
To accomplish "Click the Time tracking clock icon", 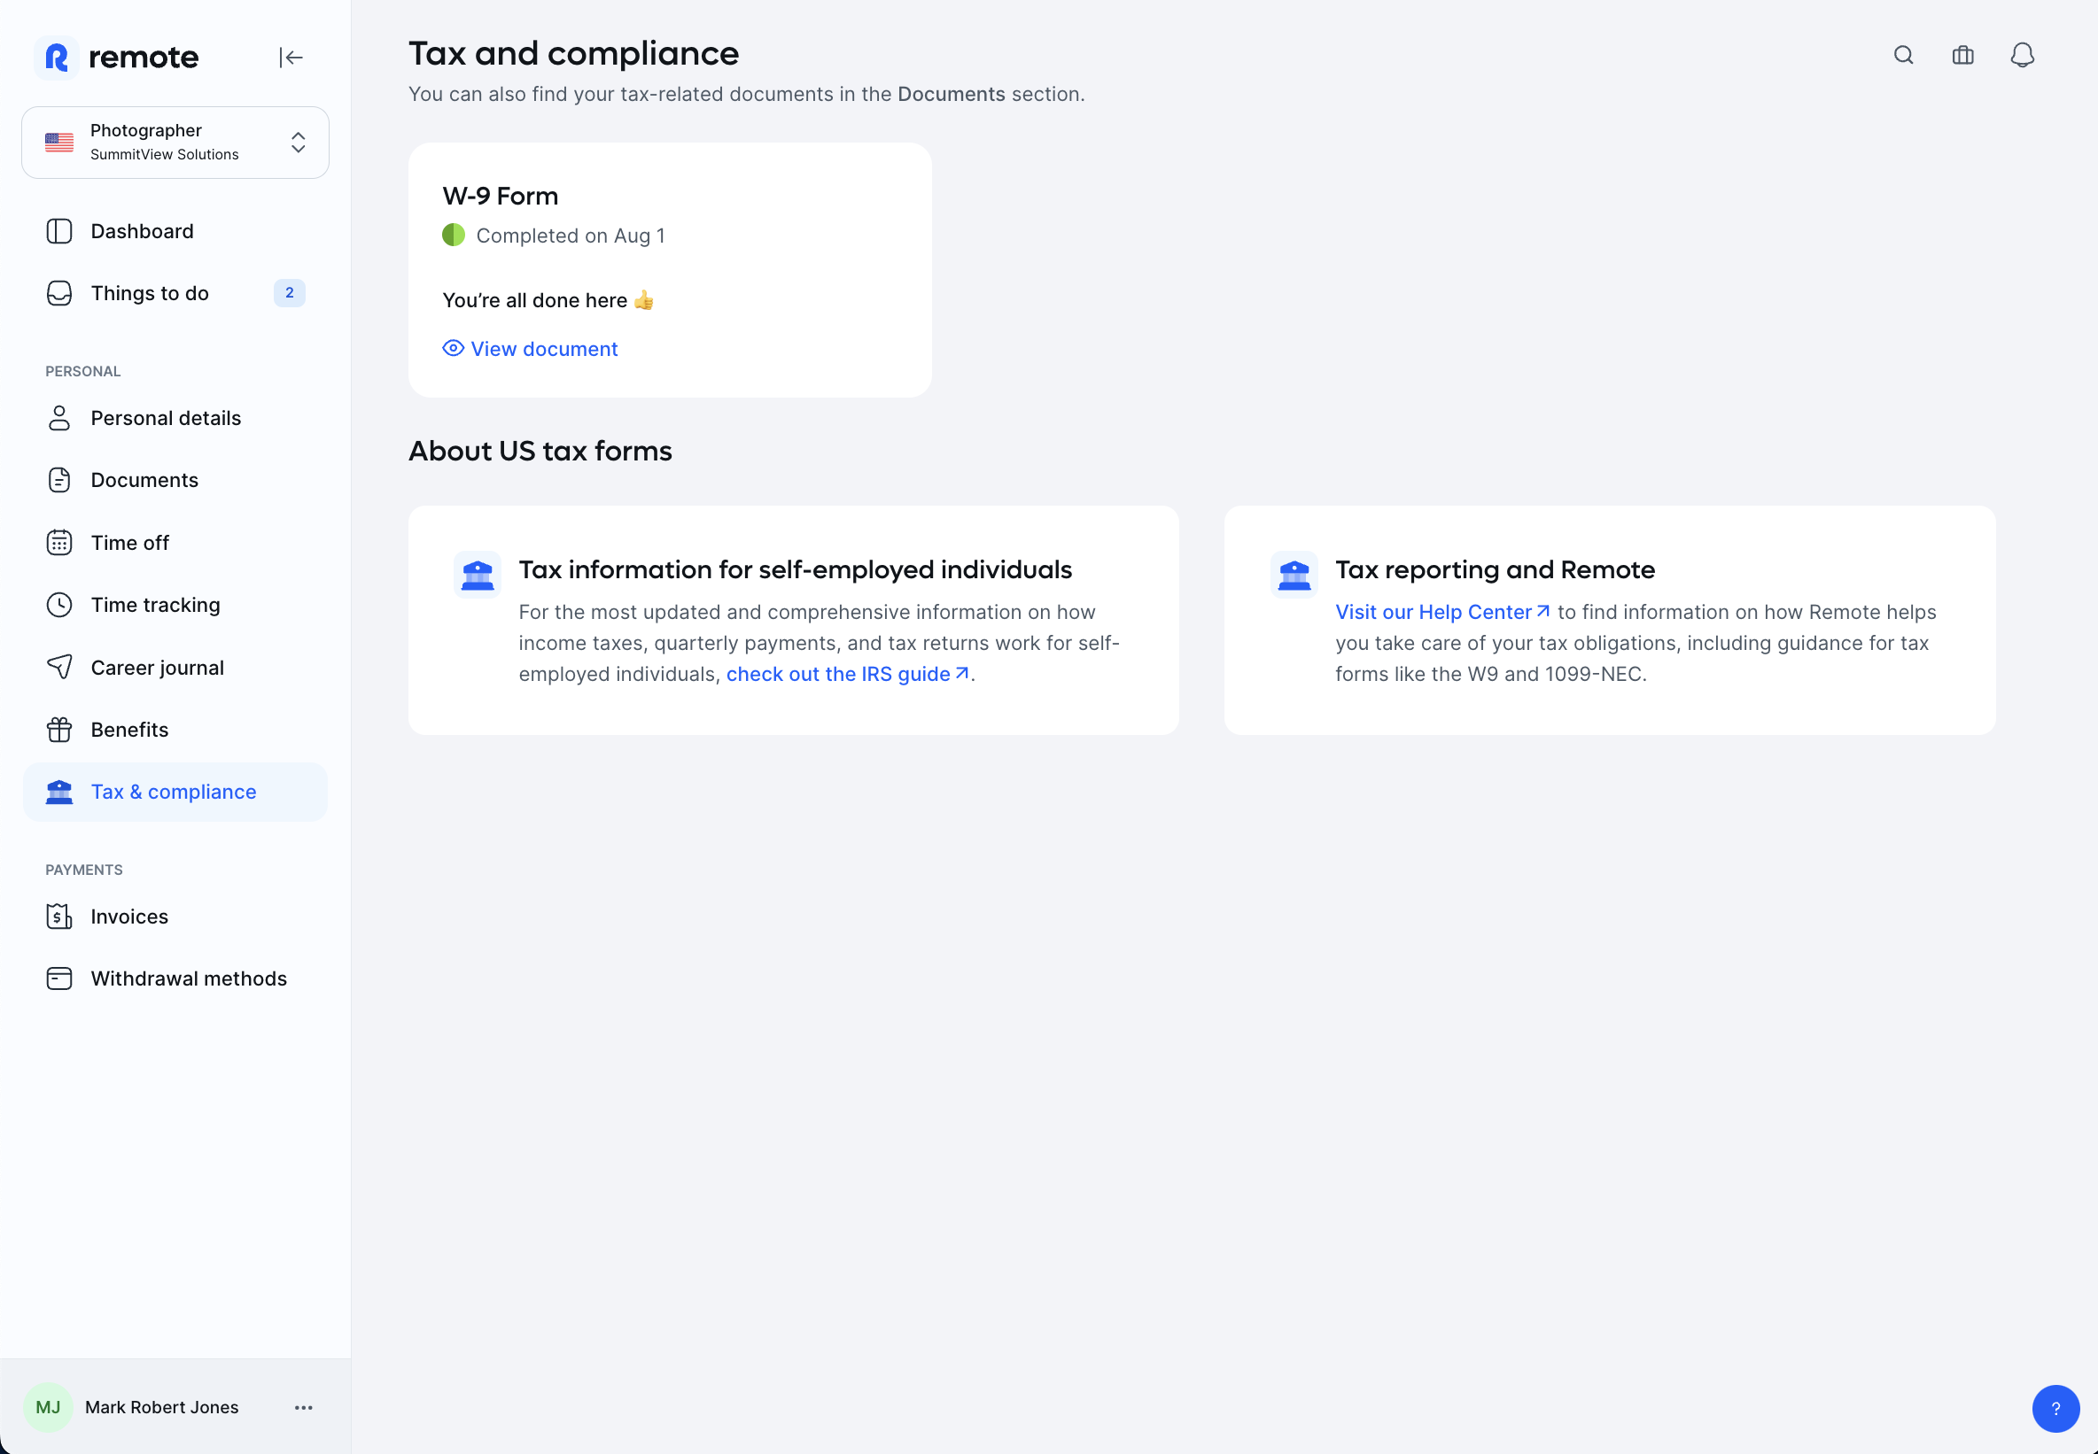I will pyautogui.click(x=59, y=605).
